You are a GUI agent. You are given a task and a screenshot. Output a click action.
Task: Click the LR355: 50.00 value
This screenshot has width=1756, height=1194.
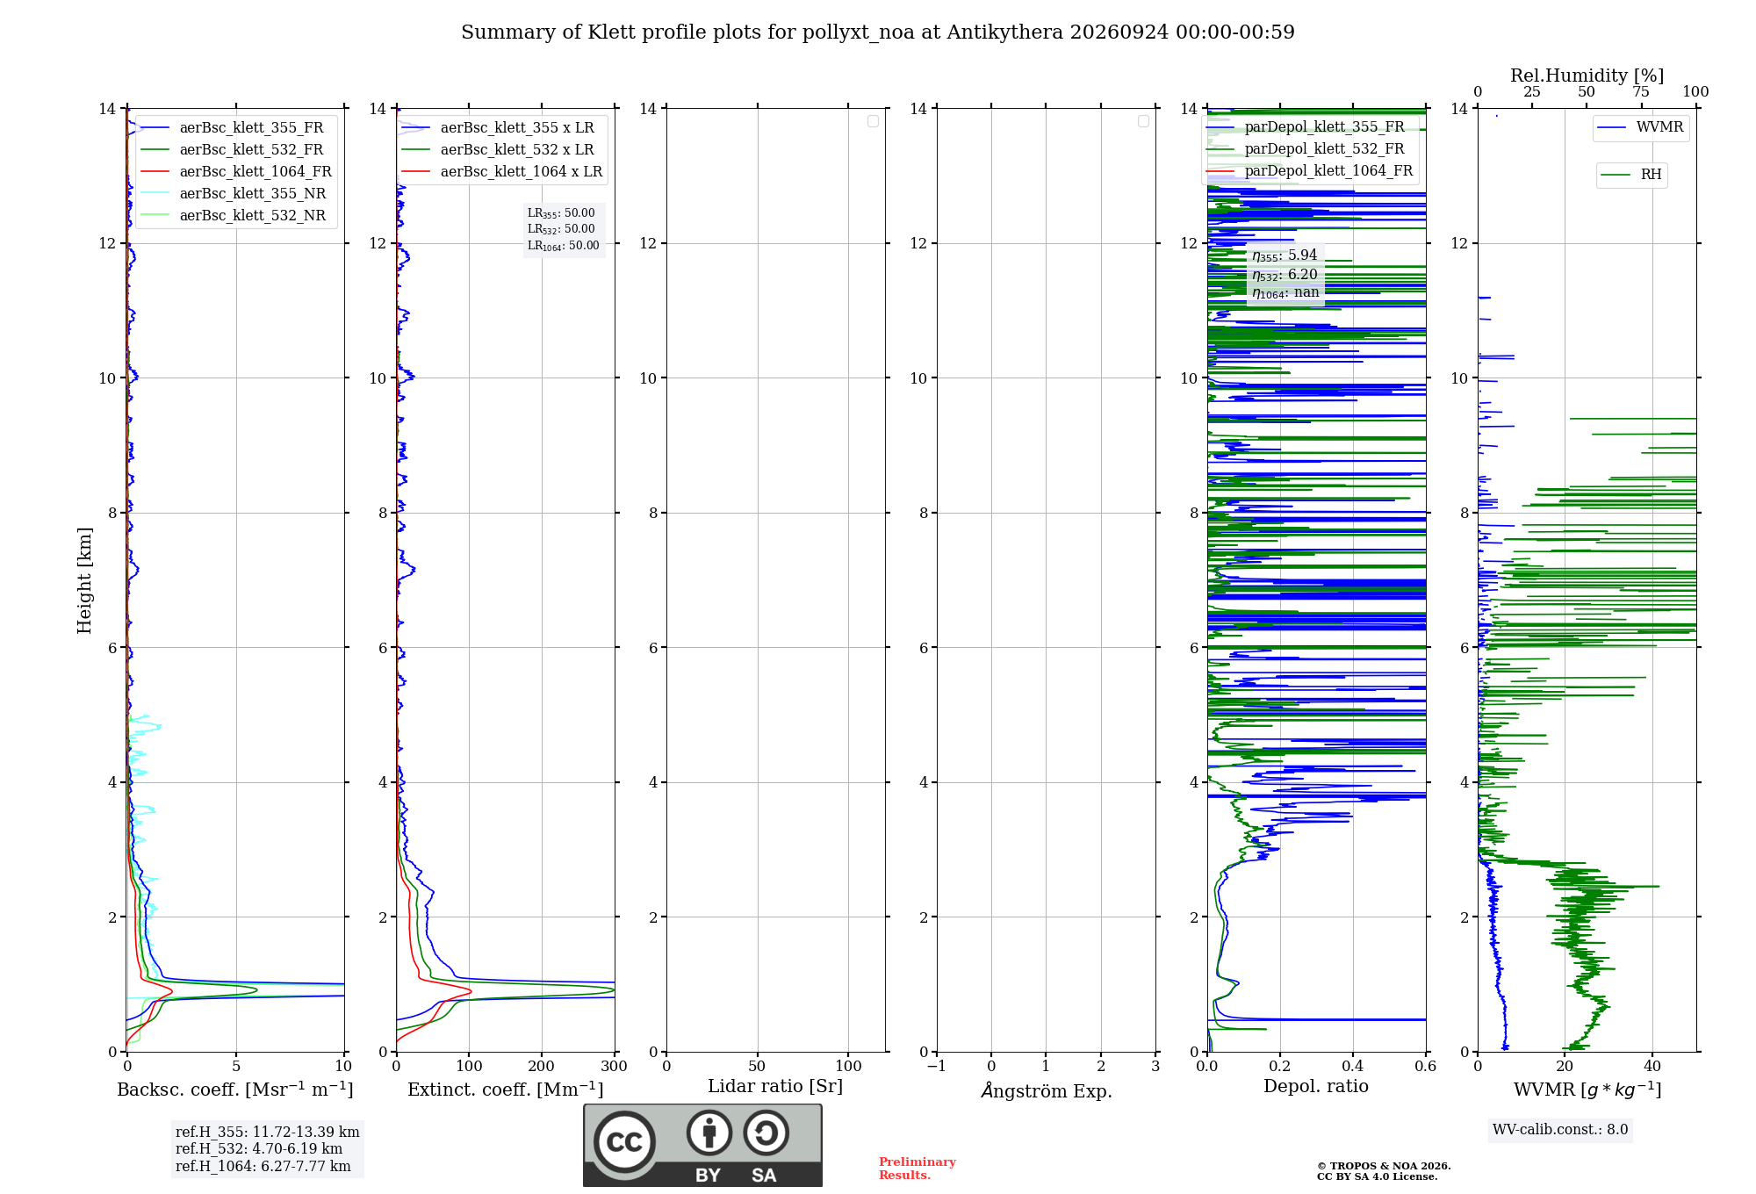(x=561, y=213)
